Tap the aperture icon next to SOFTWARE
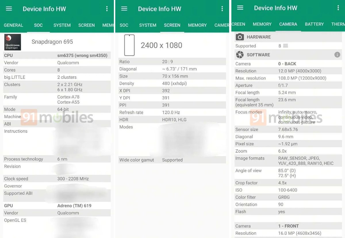The height and width of the screenshot is (238, 345). coord(240,55)
